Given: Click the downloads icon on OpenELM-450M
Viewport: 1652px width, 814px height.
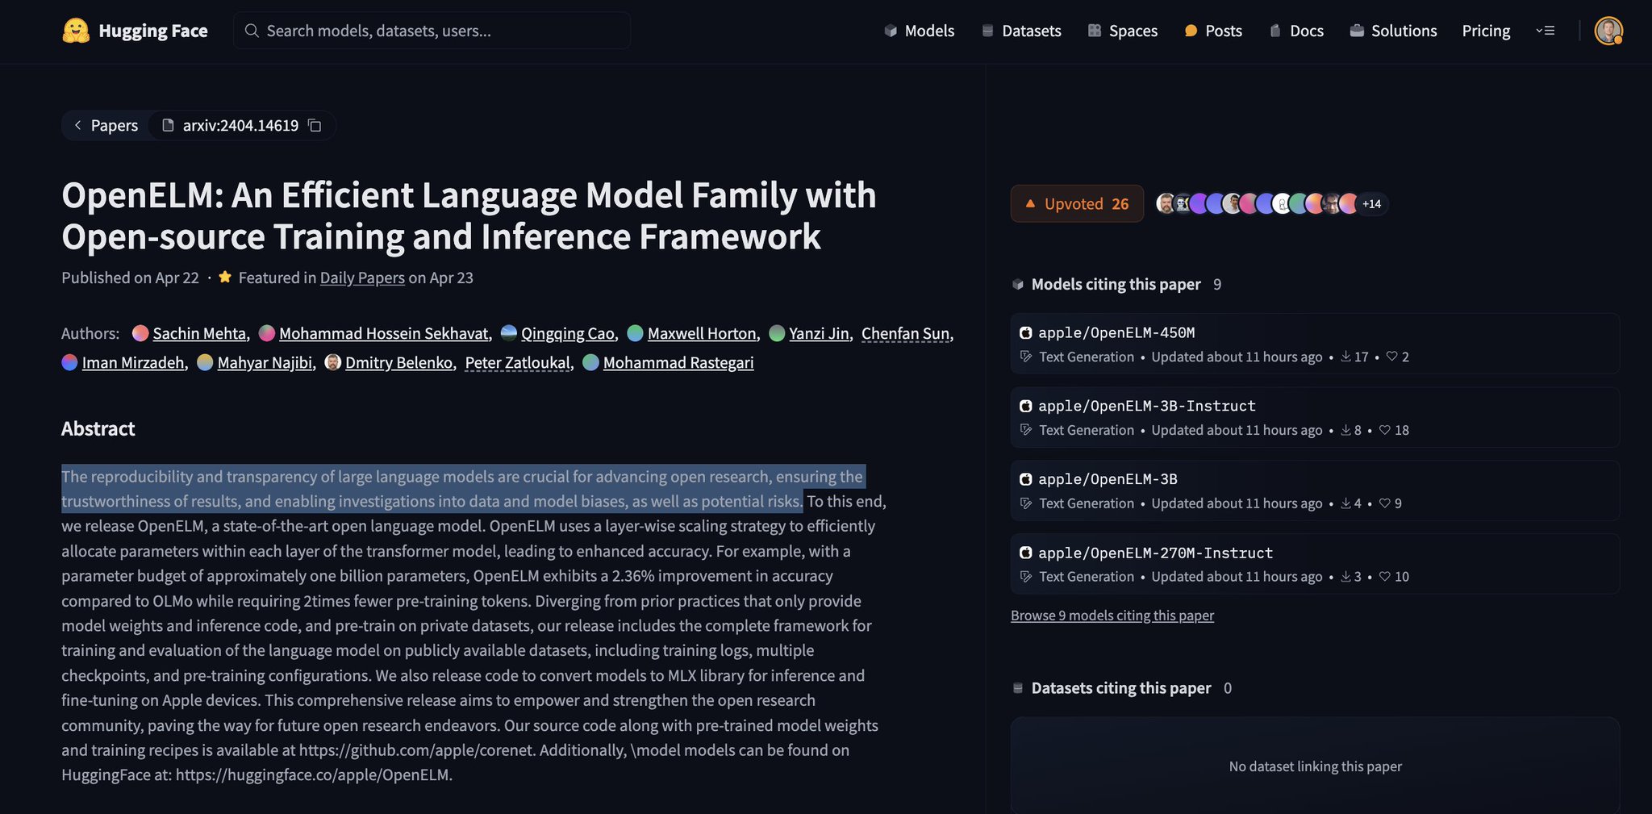Looking at the screenshot, I should tap(1345, 357).
